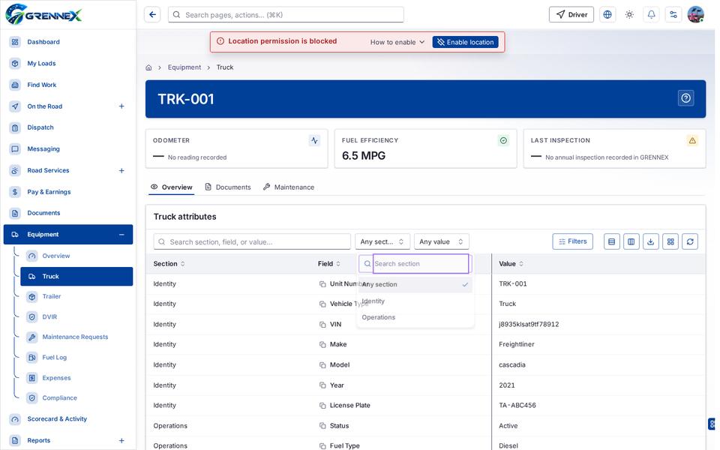Screen dimensions: 720x450
Task: Copy the License Plate field icon
Action: click(x=322, y=406)
